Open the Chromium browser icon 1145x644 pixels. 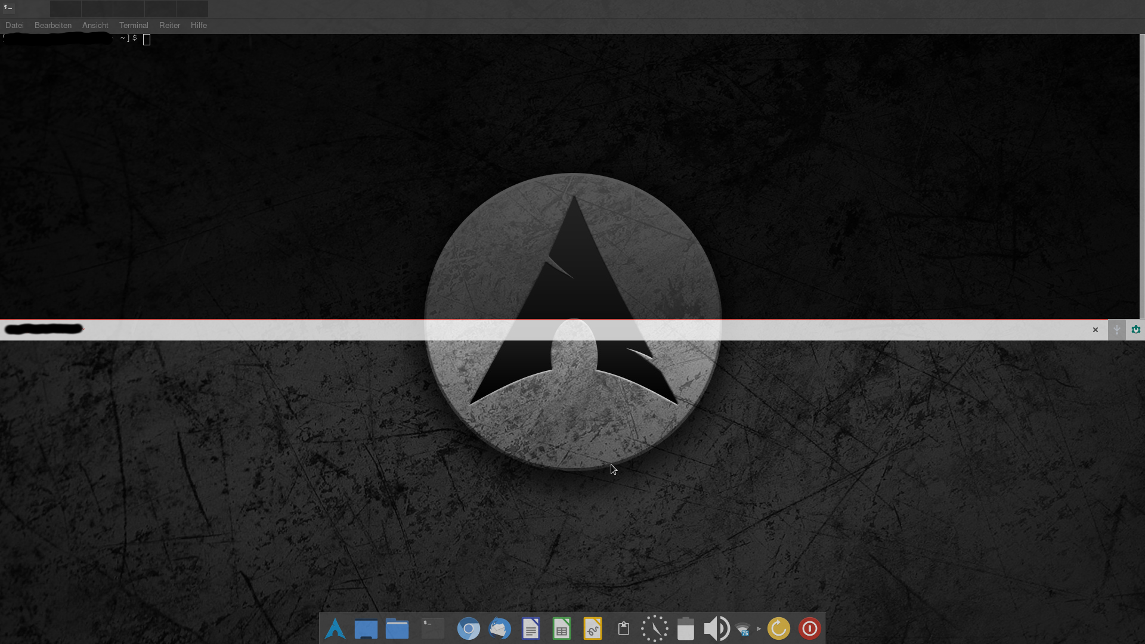point(469,628)
